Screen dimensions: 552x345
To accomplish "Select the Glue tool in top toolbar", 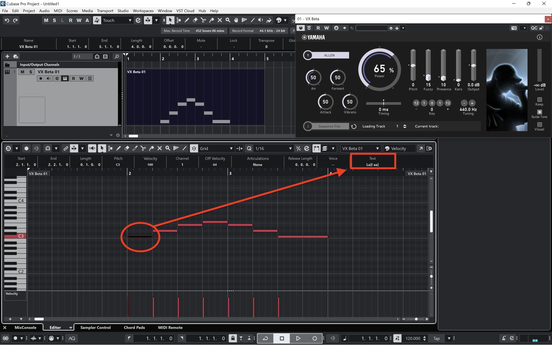I will 212,20.
